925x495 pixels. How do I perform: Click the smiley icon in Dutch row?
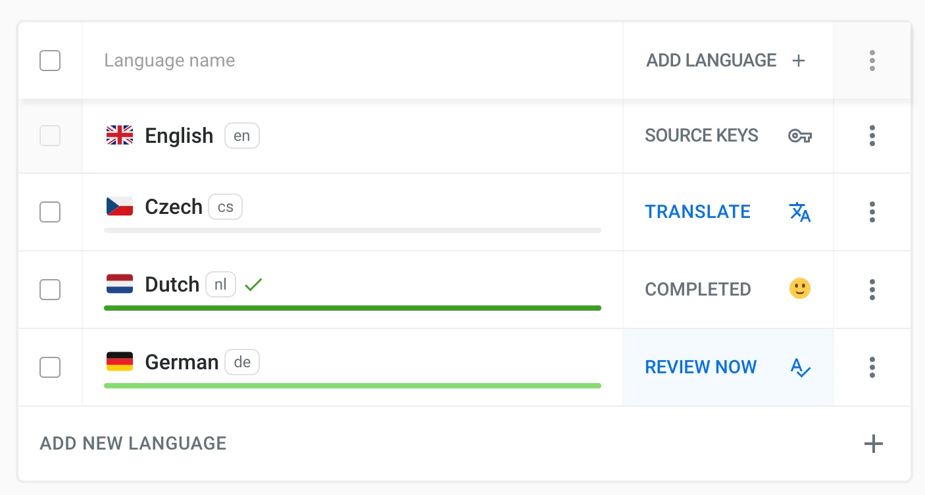(x=799, y=289)
